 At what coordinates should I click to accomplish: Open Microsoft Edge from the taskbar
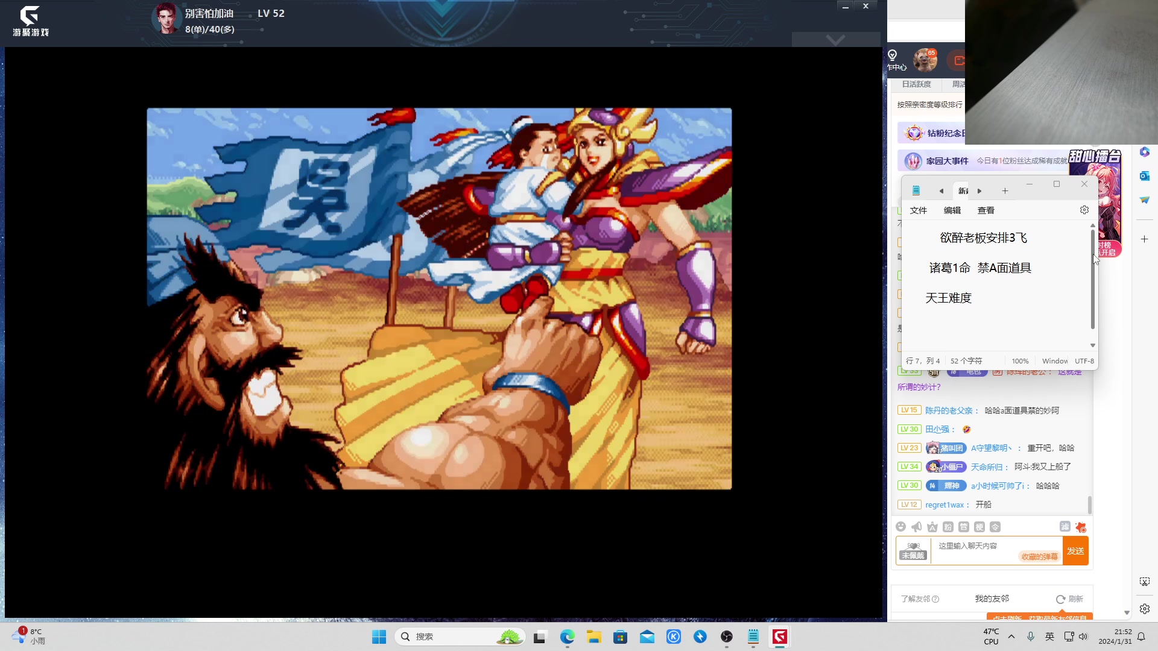tap(568, 637)
